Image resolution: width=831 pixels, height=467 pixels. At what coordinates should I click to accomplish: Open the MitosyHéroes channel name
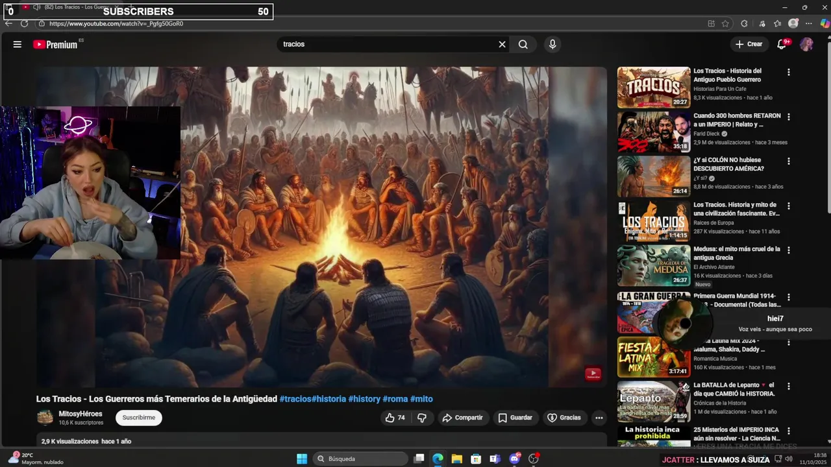[x=81, y=414]
